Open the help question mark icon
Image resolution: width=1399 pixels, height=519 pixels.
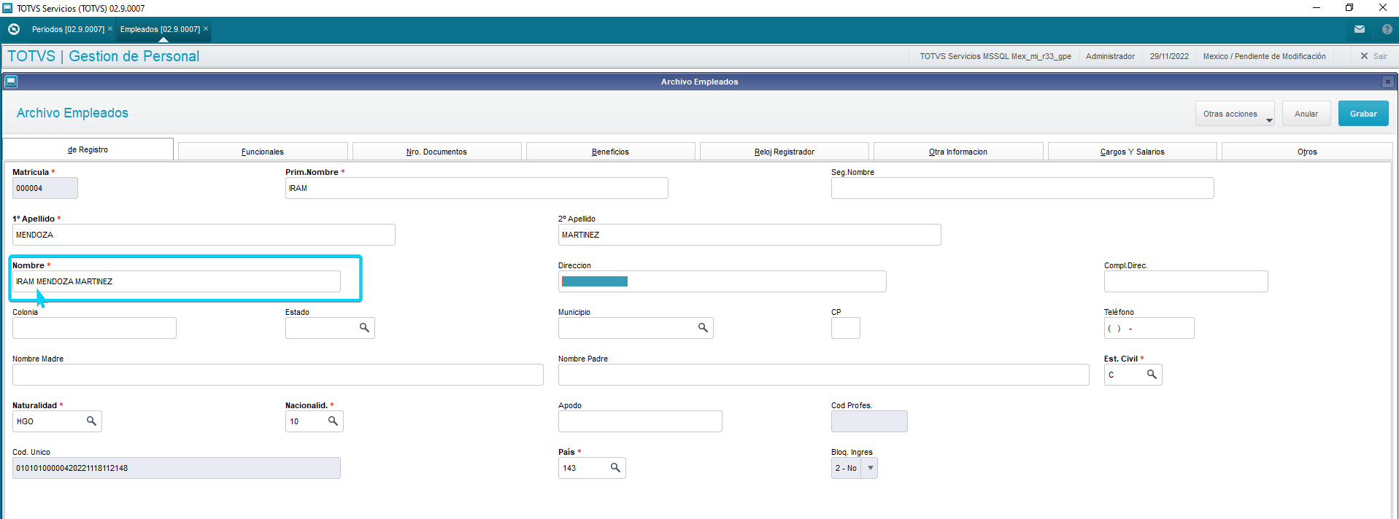click(1387, 29)
